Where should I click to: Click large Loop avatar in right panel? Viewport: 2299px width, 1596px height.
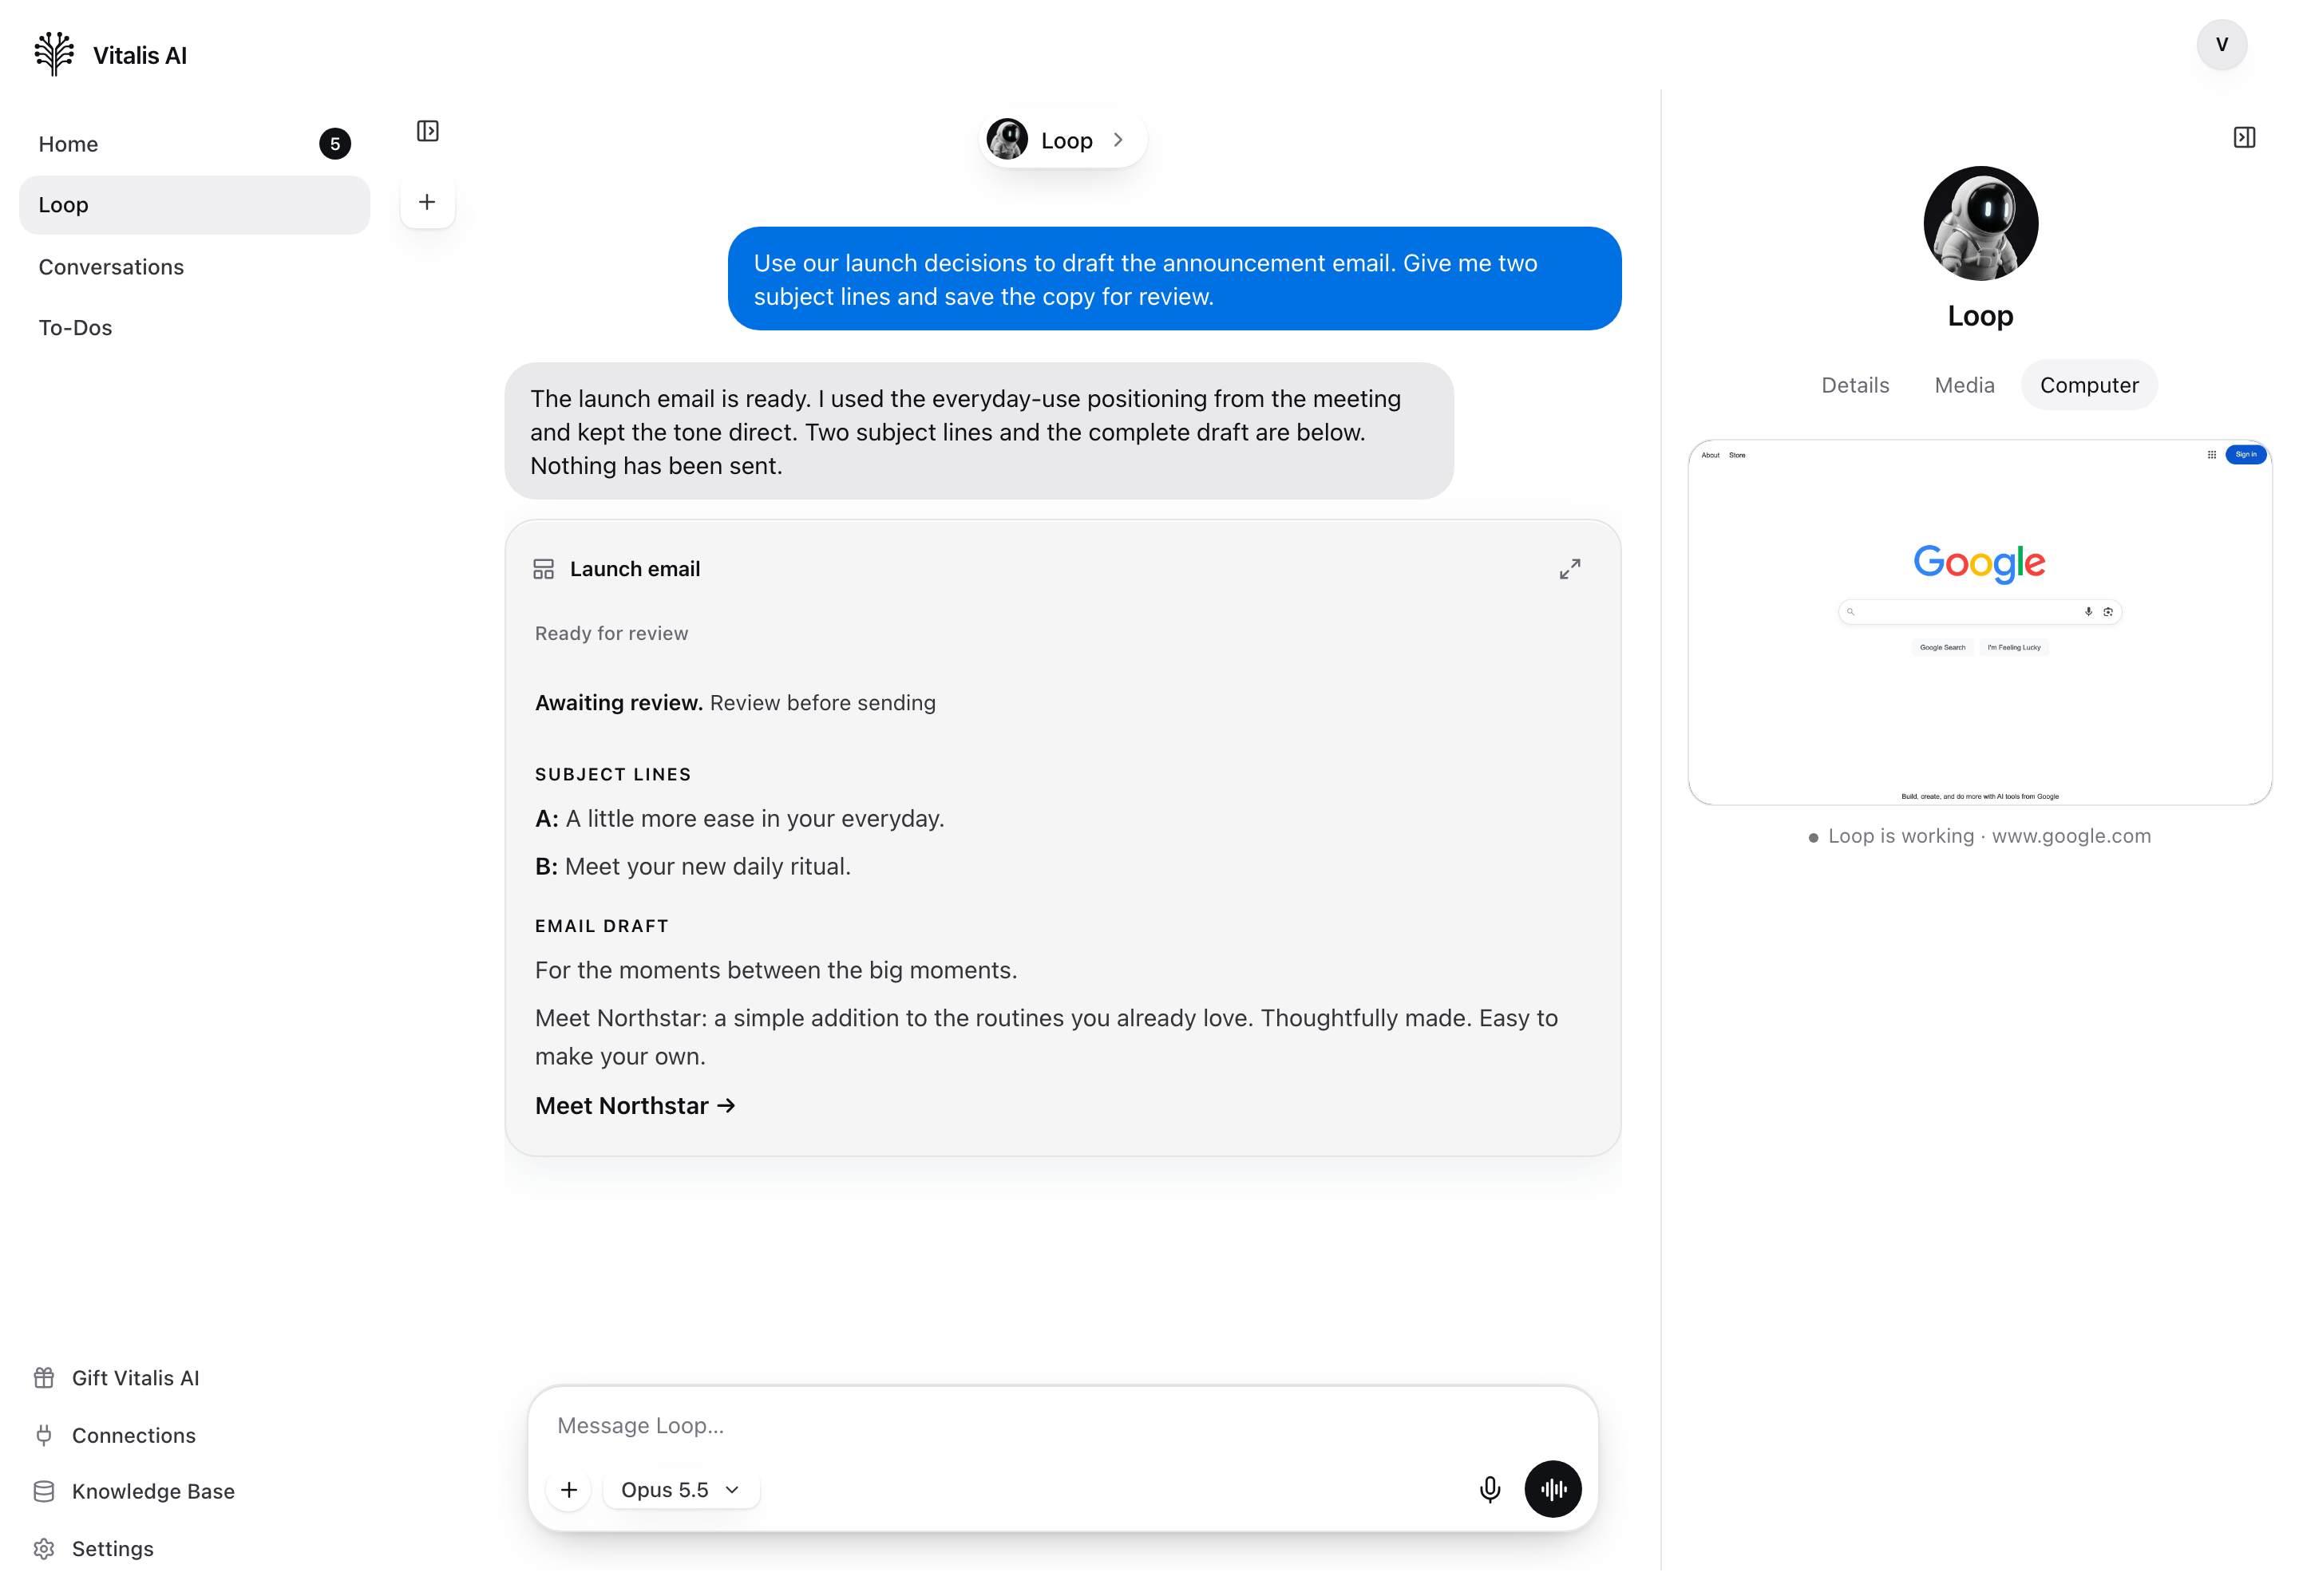click(1980, 223)
